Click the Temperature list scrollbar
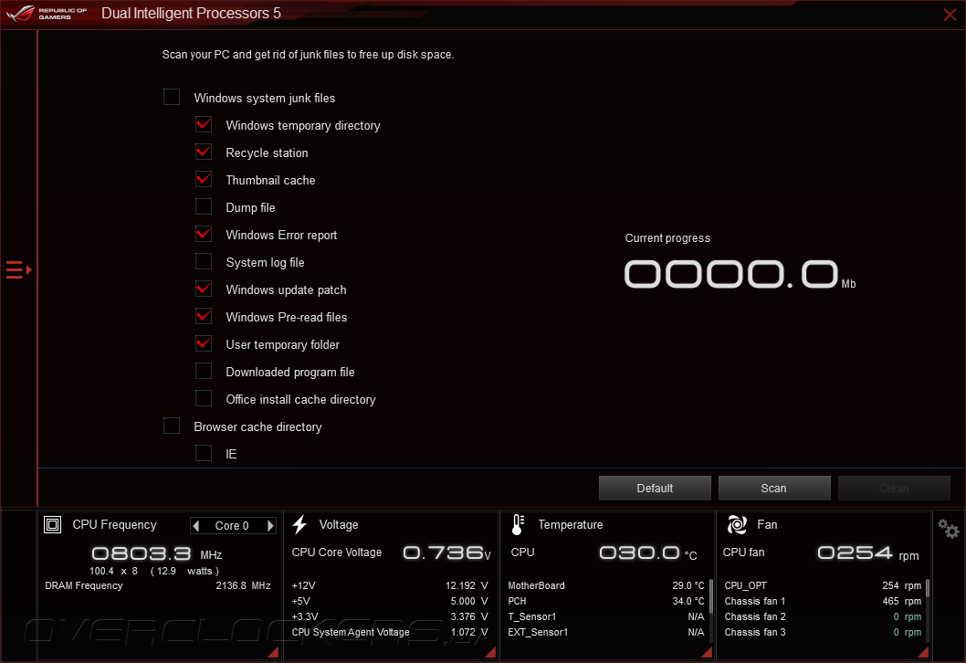This screenshot has height=663, width=966. (x=711, y=595)
